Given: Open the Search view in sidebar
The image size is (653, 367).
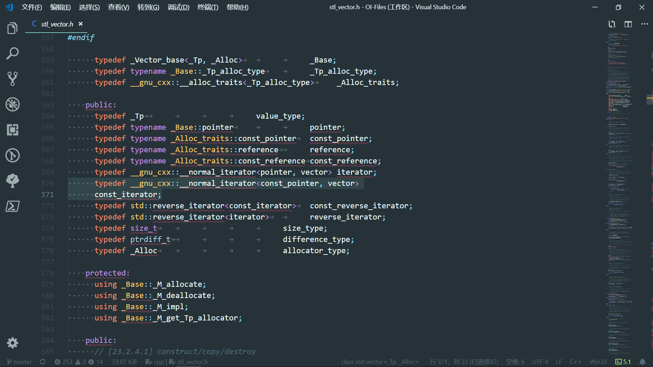Looking at the screenshot, I should tap(12, 53).
